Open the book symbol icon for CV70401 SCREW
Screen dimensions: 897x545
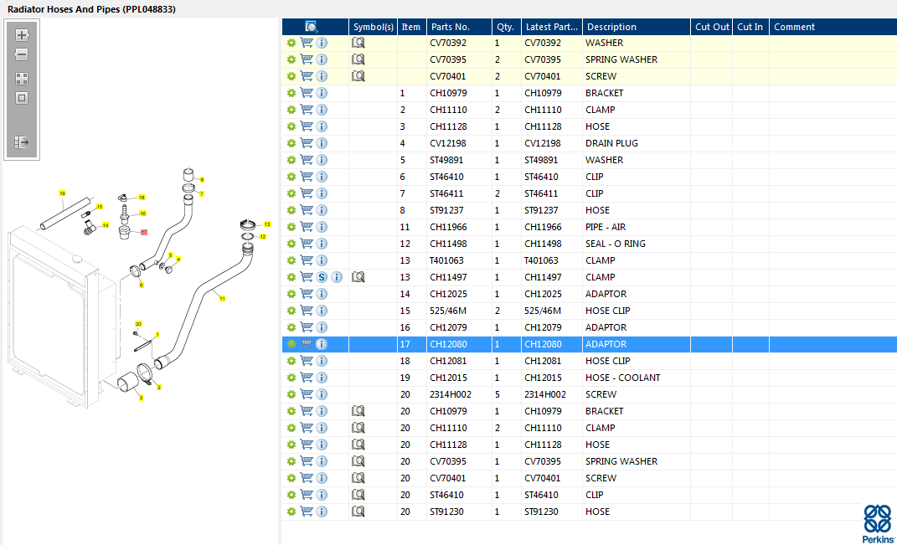tap(358, 76)
